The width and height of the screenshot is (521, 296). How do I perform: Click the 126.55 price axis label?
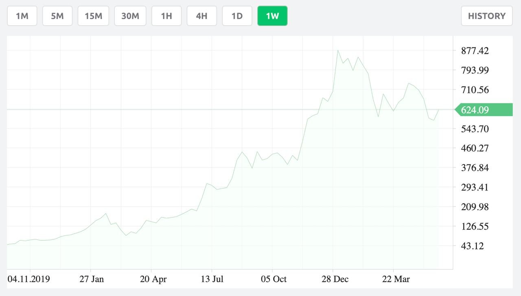click(x=475, y=226)
